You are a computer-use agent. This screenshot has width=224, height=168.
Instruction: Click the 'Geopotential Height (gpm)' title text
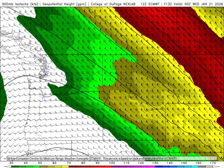(64, 4)
